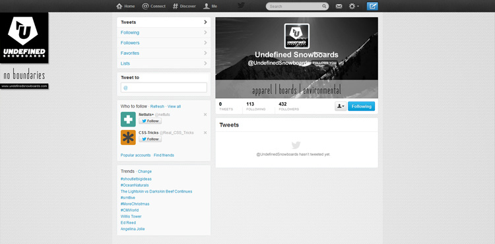The image size is (495, 244).
Task: Open the #MoreChristmas trend
Action: (135, 204)
